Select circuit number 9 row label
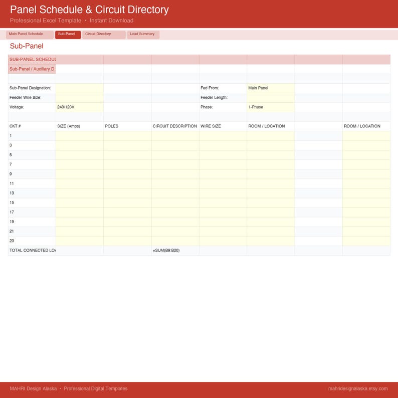 [x=32, y=174]
